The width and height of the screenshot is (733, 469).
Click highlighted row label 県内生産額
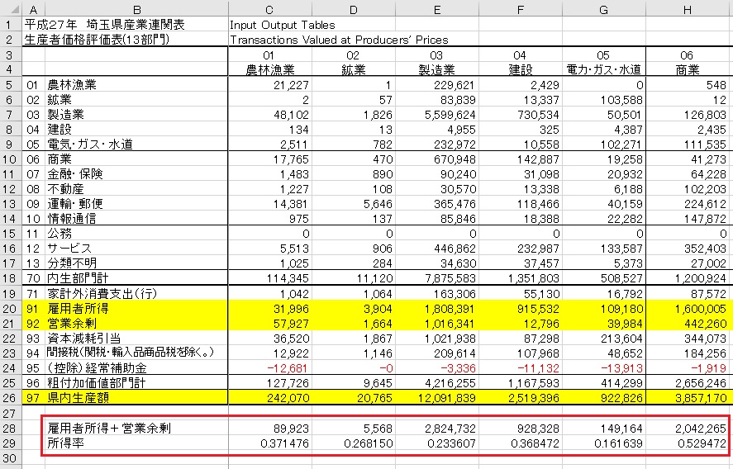click(x=78, y=397)
